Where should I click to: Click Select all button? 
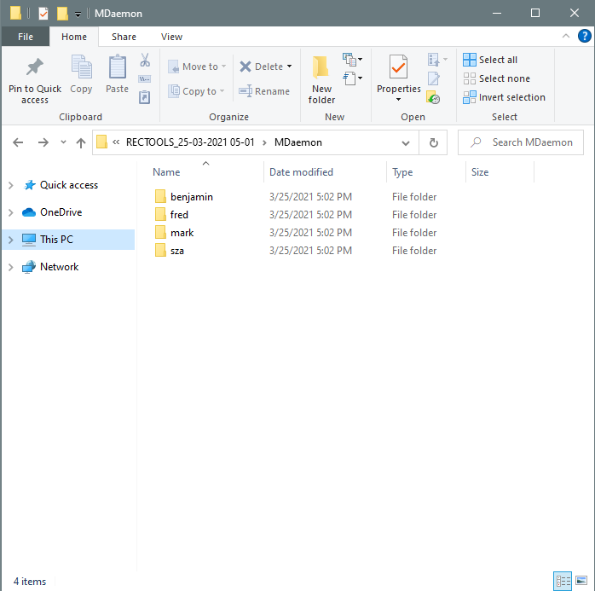pyautogui.click(x=490, y=60)
